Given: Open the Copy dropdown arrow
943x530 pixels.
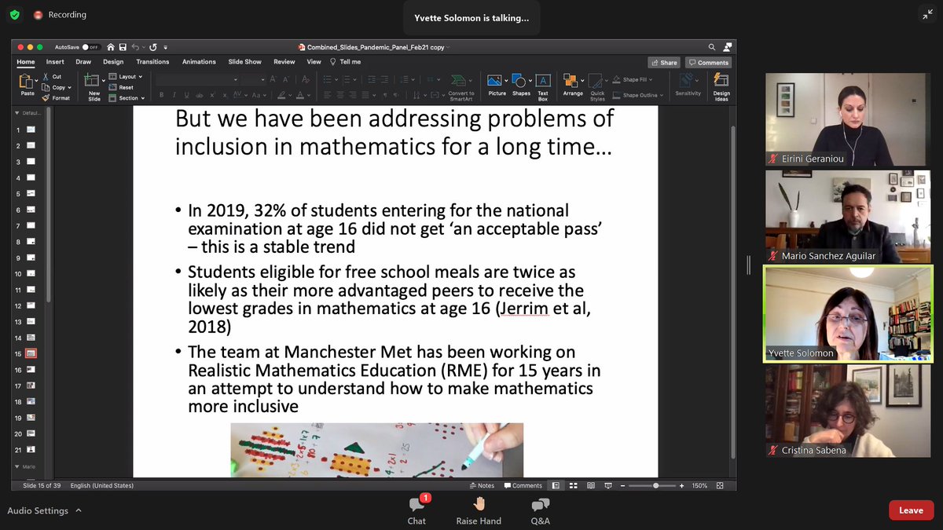Looking at the screenshot, I should click(69, 88).
